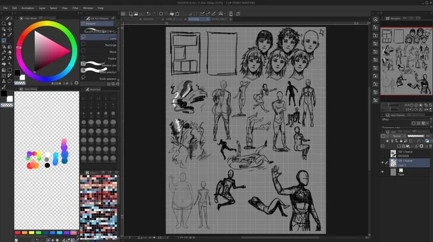Open the Layer menu
This screenshot has width=433, height=242.
click(42, 8)
